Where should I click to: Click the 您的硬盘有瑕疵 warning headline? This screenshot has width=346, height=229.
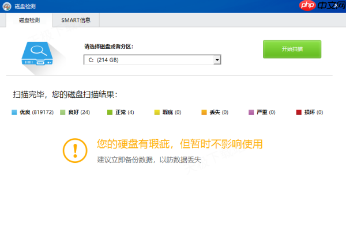click(x=179, y=144)
